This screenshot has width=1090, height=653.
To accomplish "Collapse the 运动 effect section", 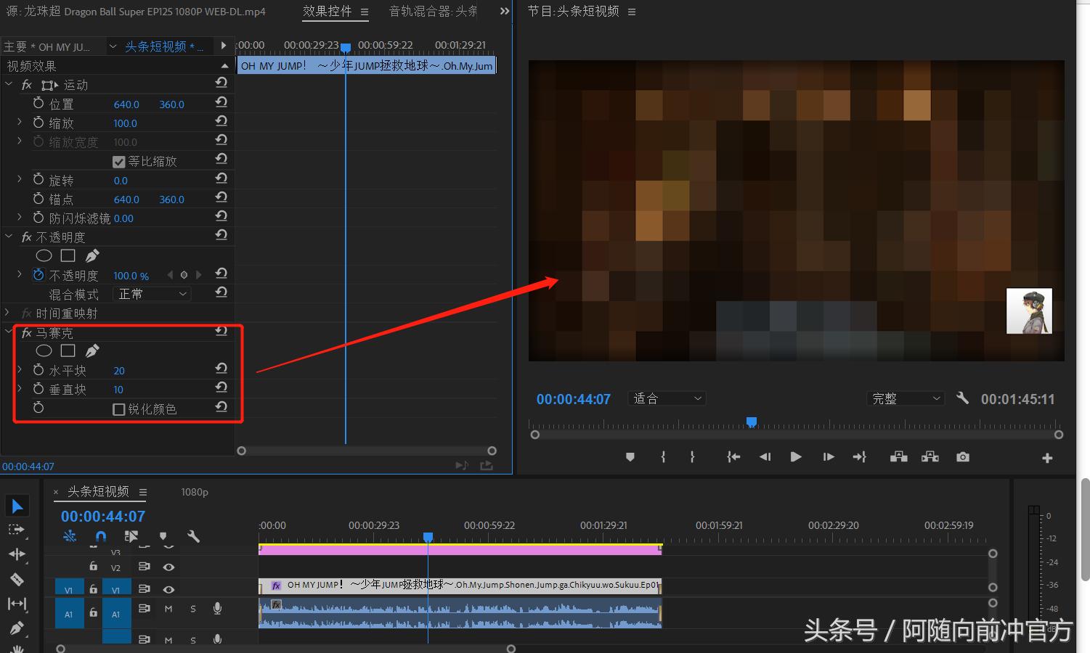I will pyautogui.click(x=9, y=84).
